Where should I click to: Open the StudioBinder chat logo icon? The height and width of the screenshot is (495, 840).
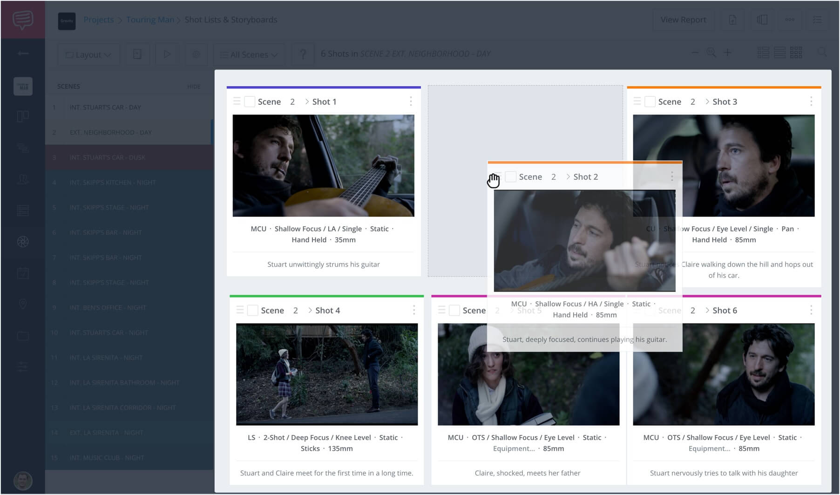(x=23, y=20)
